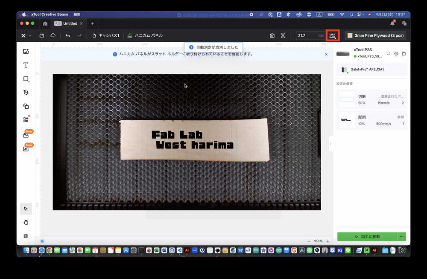The height and width of the screenshot is (279, 427).
Task: Activate the Hand pan tool
Action: tap(26, 222)
